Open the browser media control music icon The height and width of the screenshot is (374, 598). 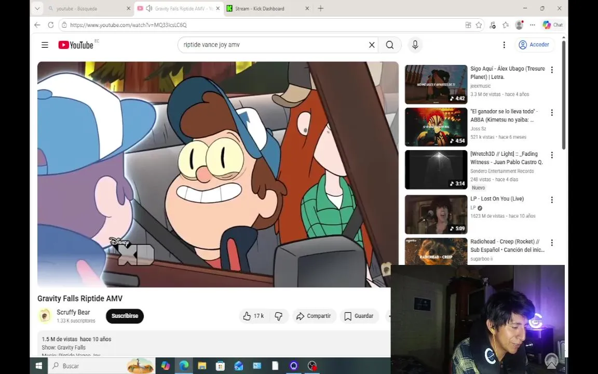pos(492,25)
